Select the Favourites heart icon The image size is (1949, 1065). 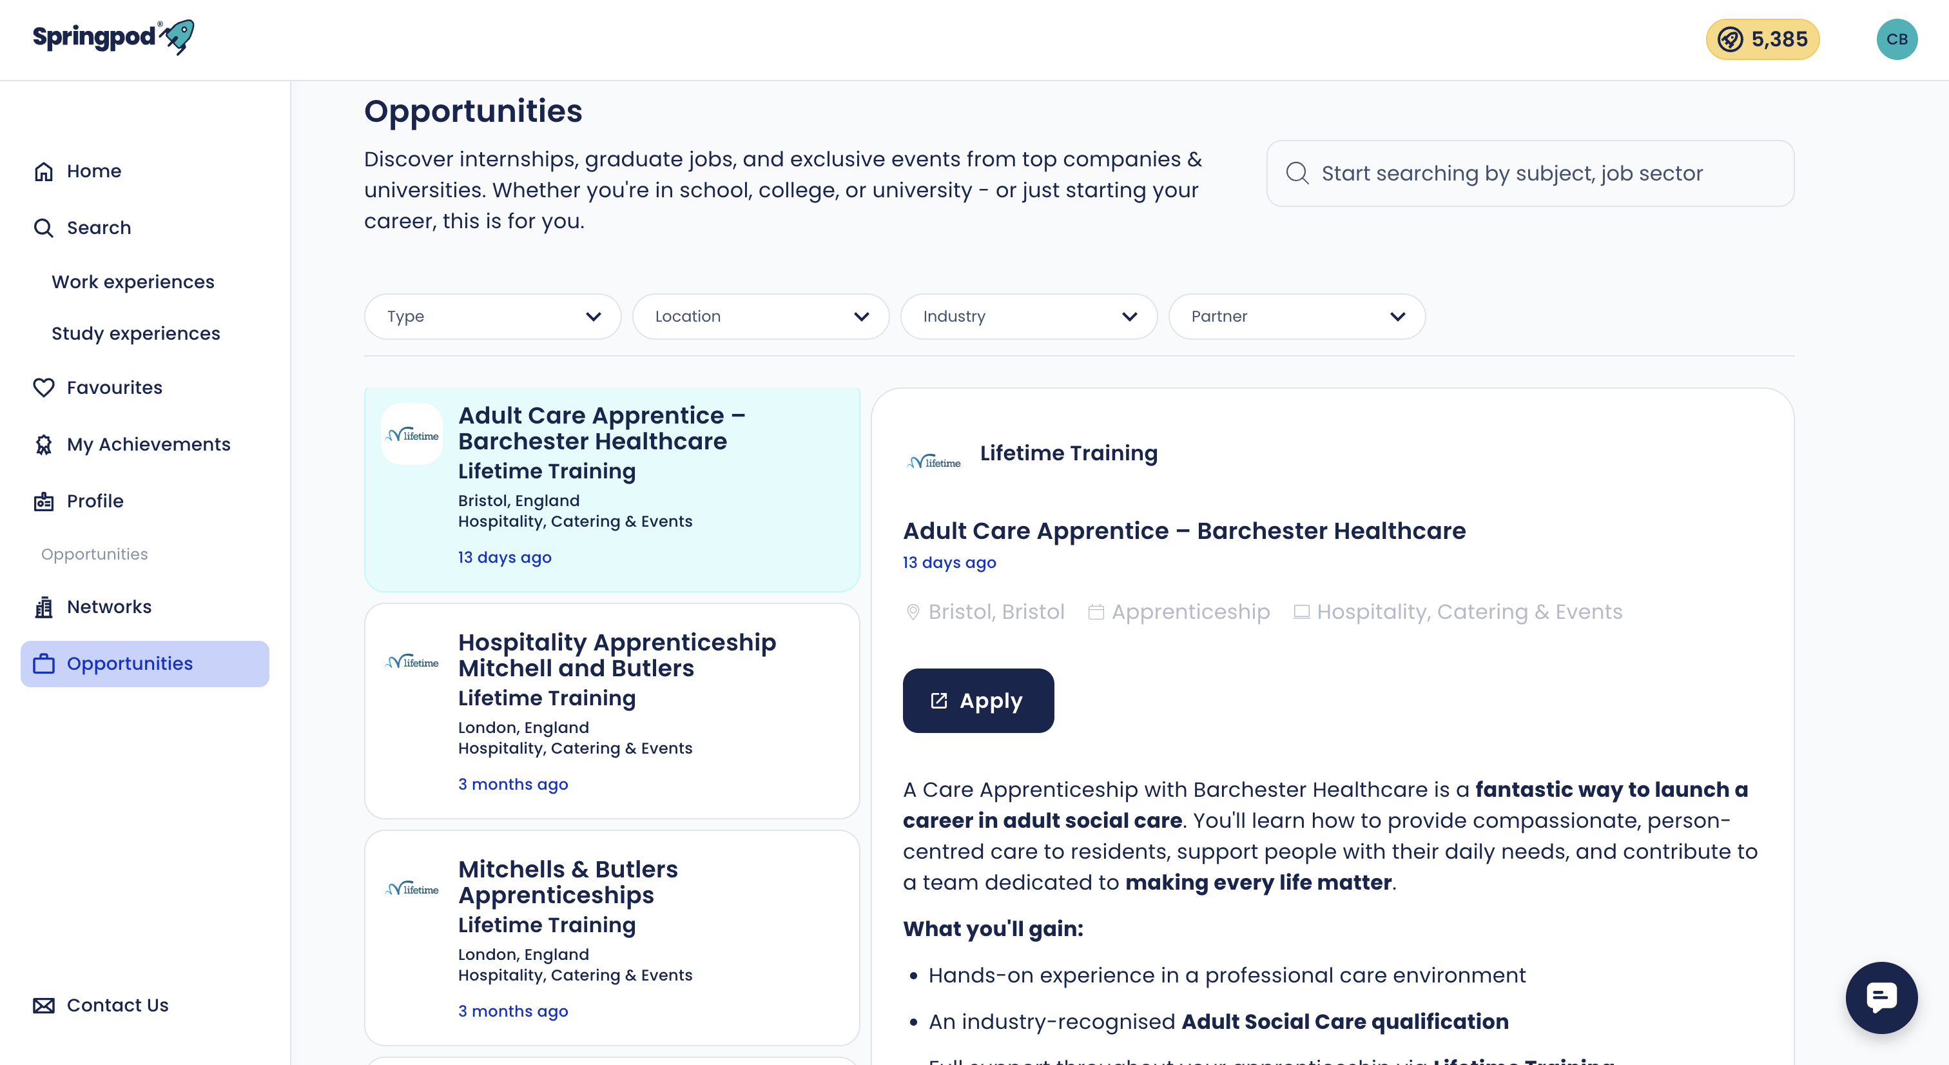(44, 387)
